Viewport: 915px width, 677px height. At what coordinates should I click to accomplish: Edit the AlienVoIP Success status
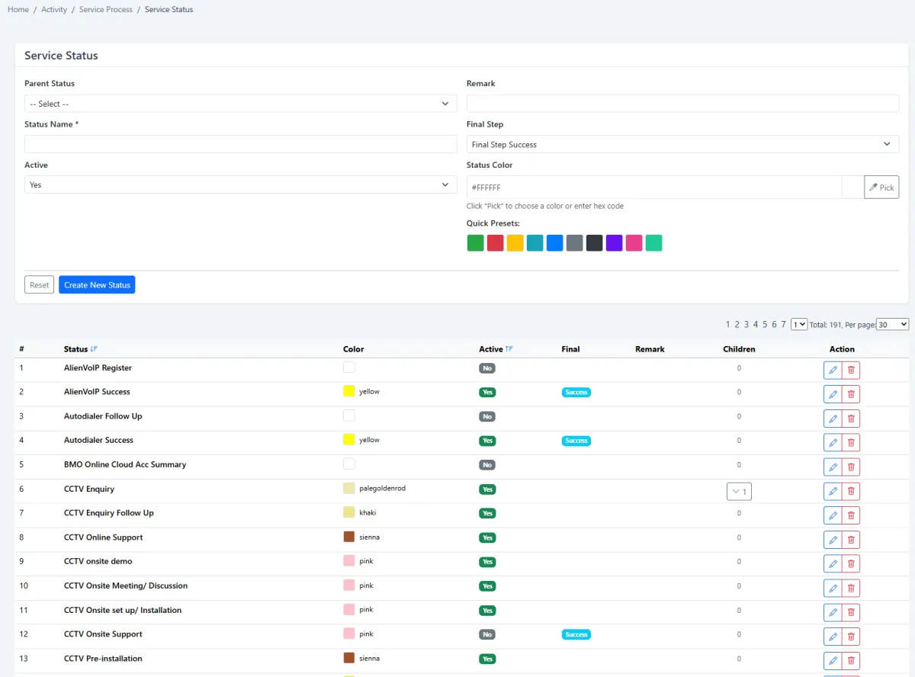833,394
